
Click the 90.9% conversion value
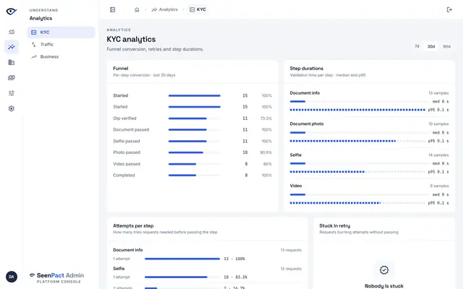(x=266, y=152)
